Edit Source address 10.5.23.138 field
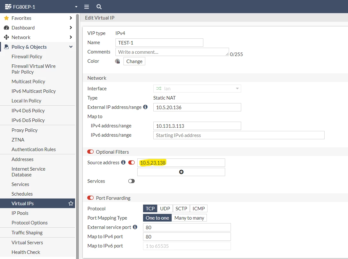This screenshot has width=348, height=259. (181, 163)
